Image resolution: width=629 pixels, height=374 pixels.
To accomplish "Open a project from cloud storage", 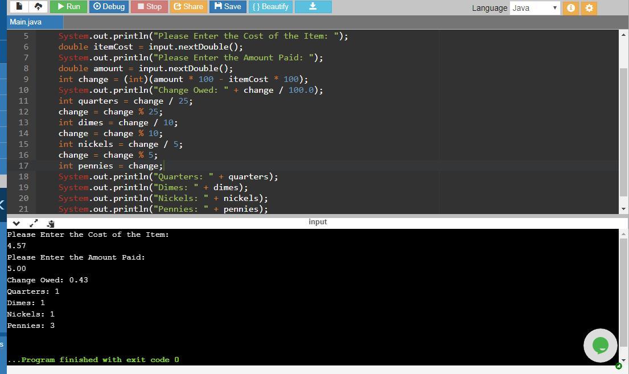I will [x=38, y=6].
